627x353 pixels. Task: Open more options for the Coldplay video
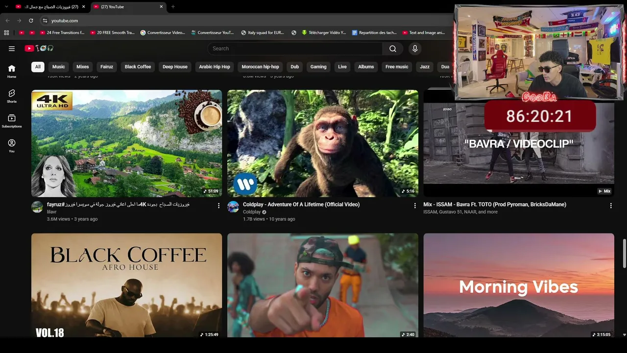pyautogui.click(x=415, y=205)
